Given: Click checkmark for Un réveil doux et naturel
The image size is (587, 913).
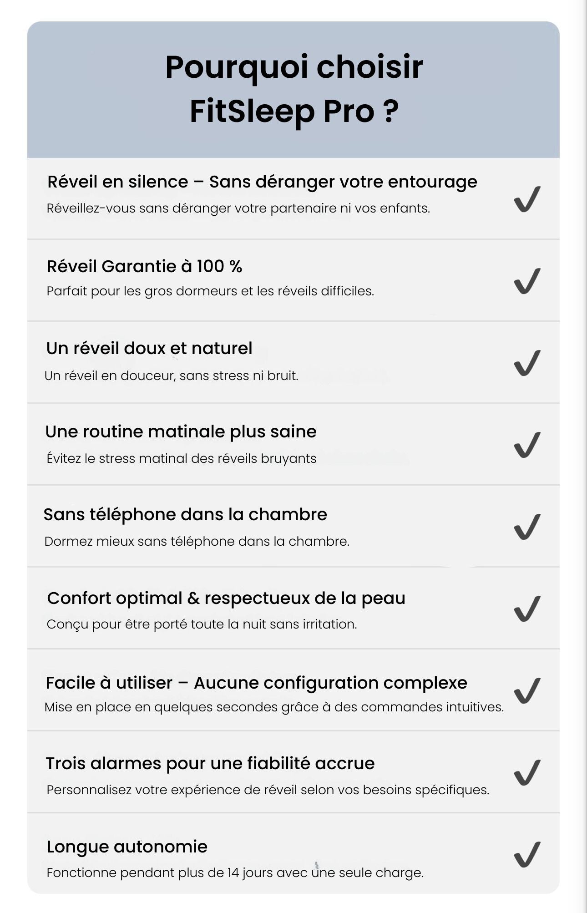Looking at the screenshot, I should coord(527,363).
